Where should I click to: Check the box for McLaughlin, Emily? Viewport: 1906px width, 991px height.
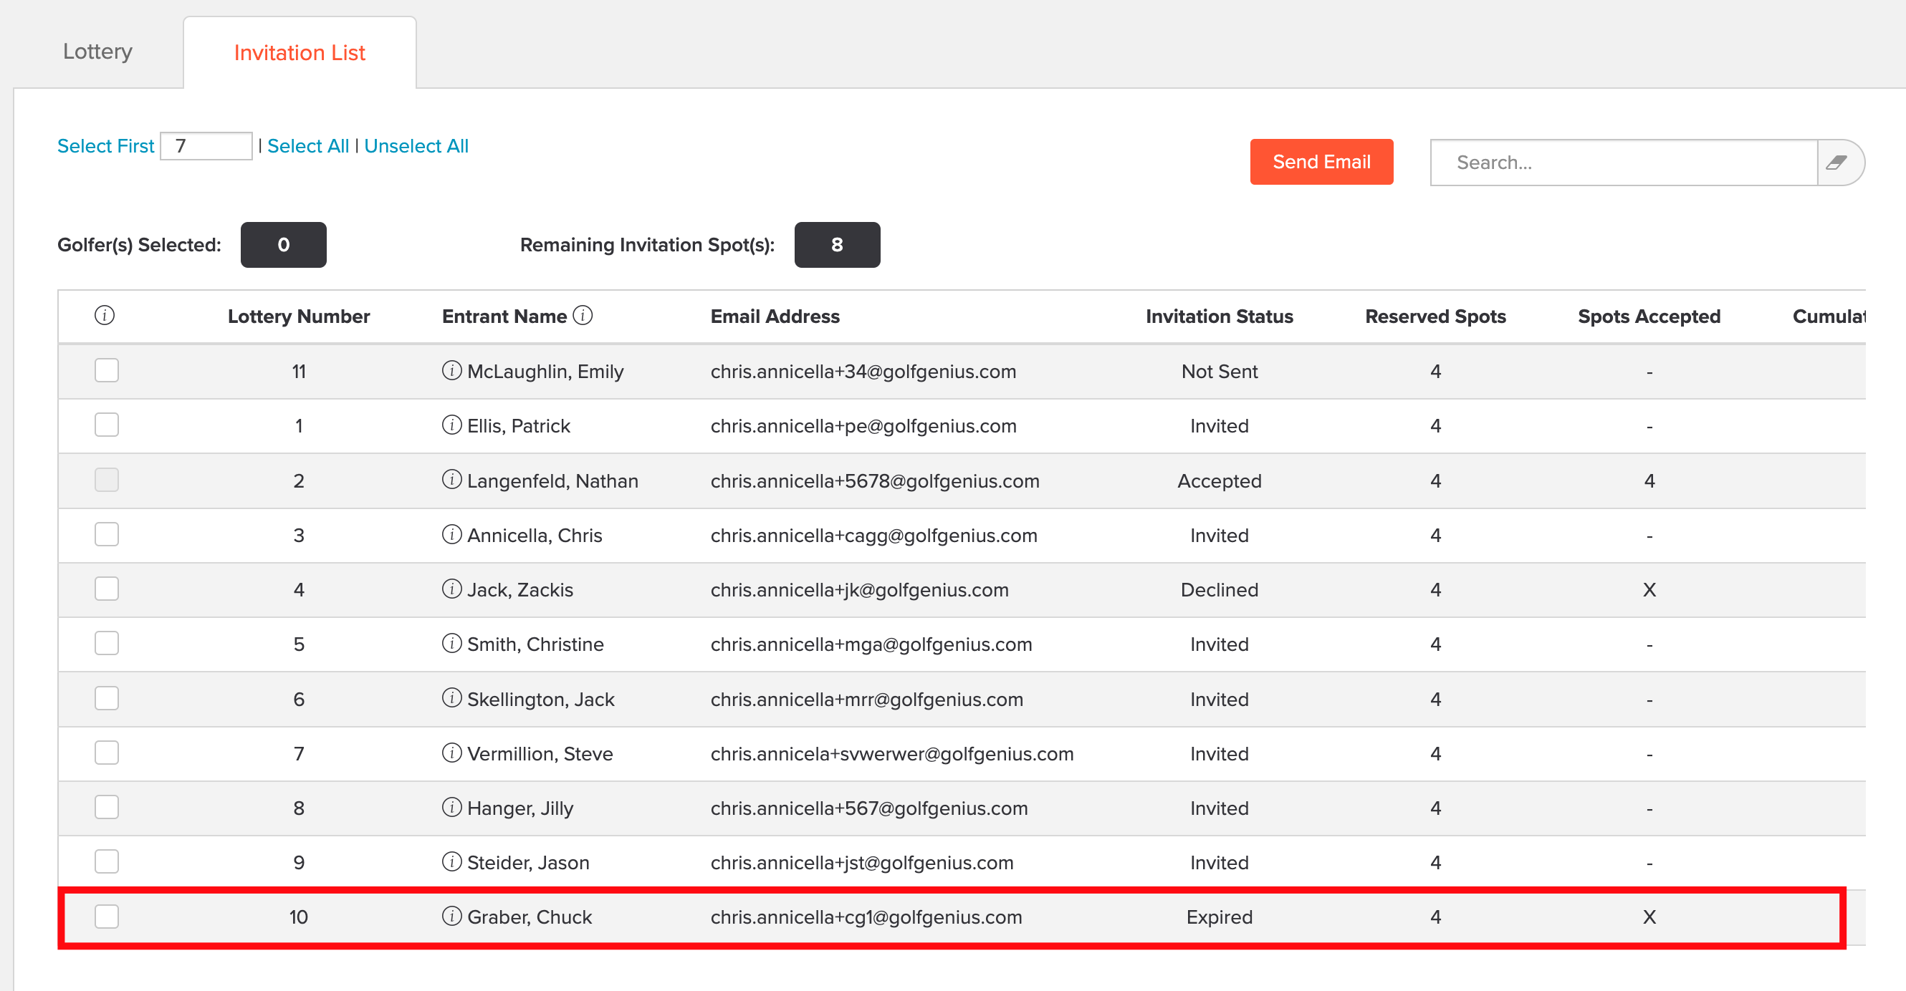click(107, 370)
